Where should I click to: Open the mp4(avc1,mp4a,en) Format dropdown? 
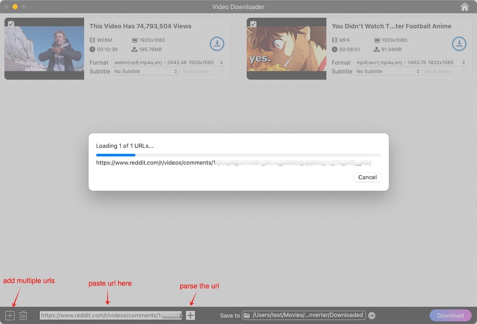coord(410,62)
